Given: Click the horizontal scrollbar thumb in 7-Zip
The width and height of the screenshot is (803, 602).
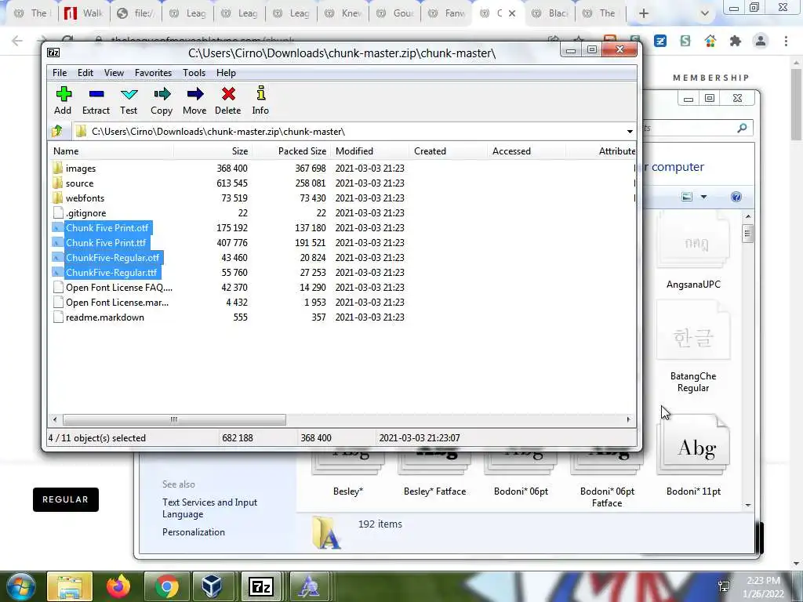Looking at the screenshot, I should [x=174, y=420].
